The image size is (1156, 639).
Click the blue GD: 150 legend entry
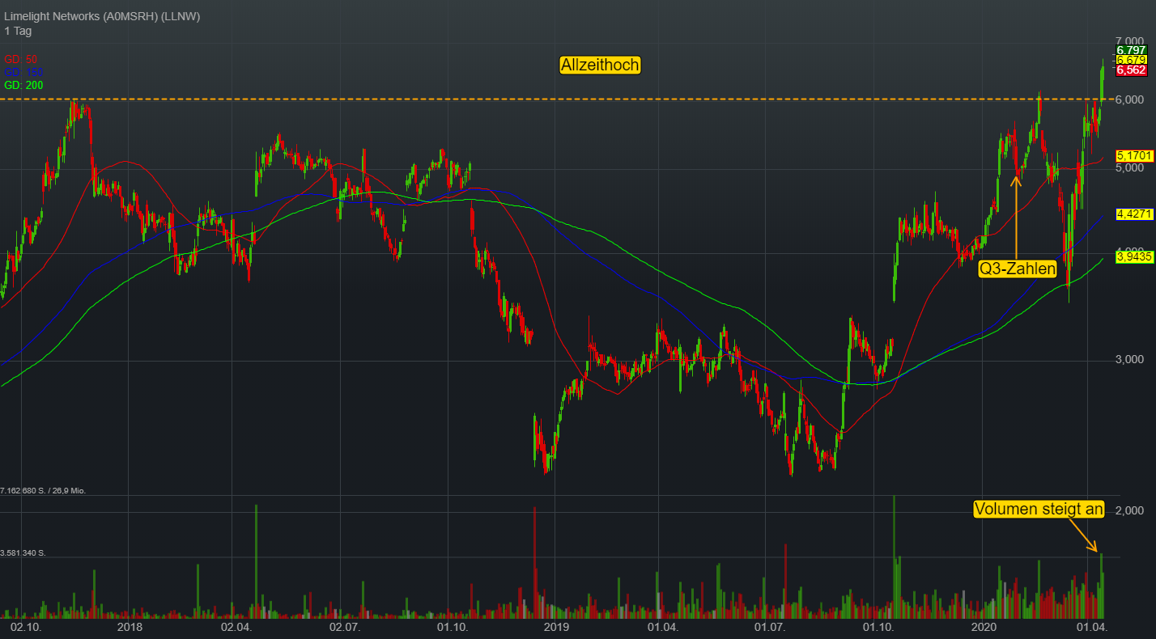click(x=24, y=72)
